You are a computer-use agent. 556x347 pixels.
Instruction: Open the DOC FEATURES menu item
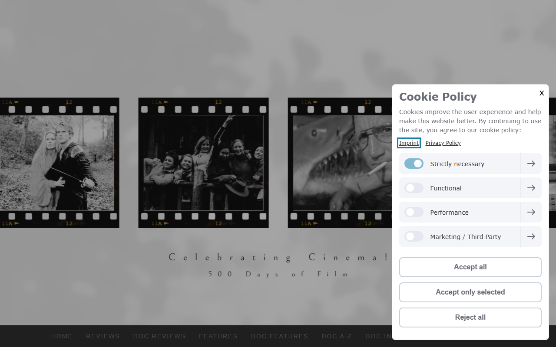click(x=279, y=336)
